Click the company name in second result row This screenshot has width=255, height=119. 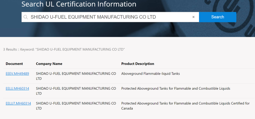pyautogui.click(x=76, y=91)
